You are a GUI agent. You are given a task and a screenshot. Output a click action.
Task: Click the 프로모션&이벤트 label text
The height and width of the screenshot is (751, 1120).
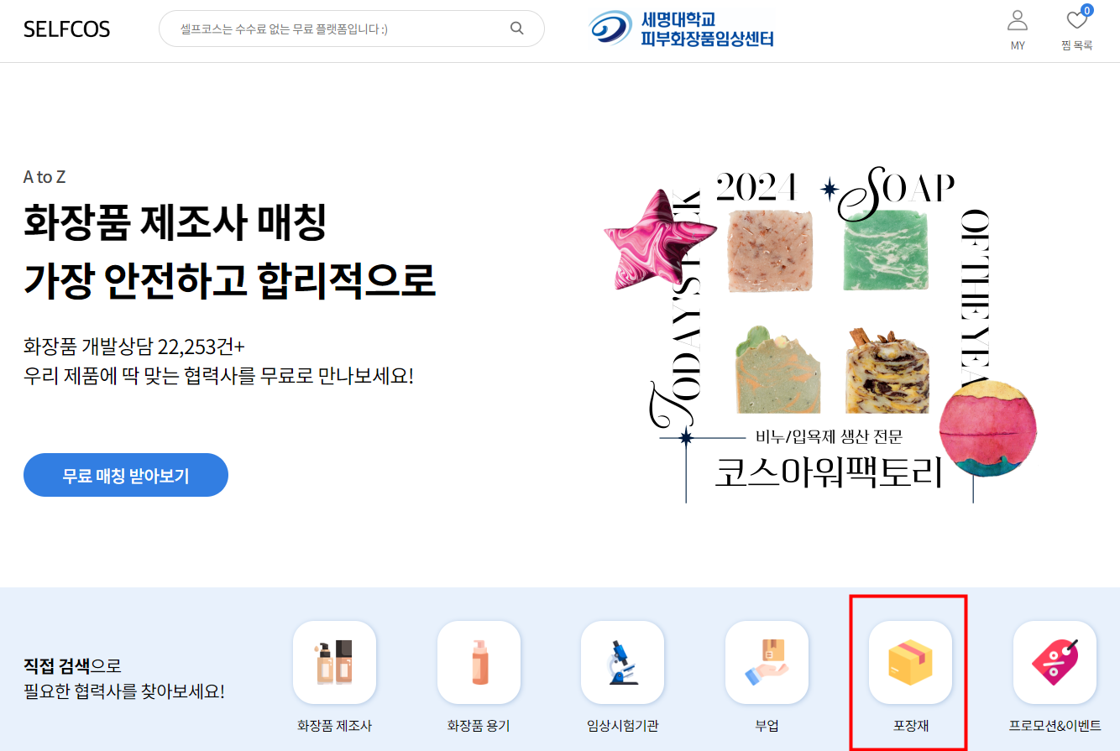tap(1055, 726)
